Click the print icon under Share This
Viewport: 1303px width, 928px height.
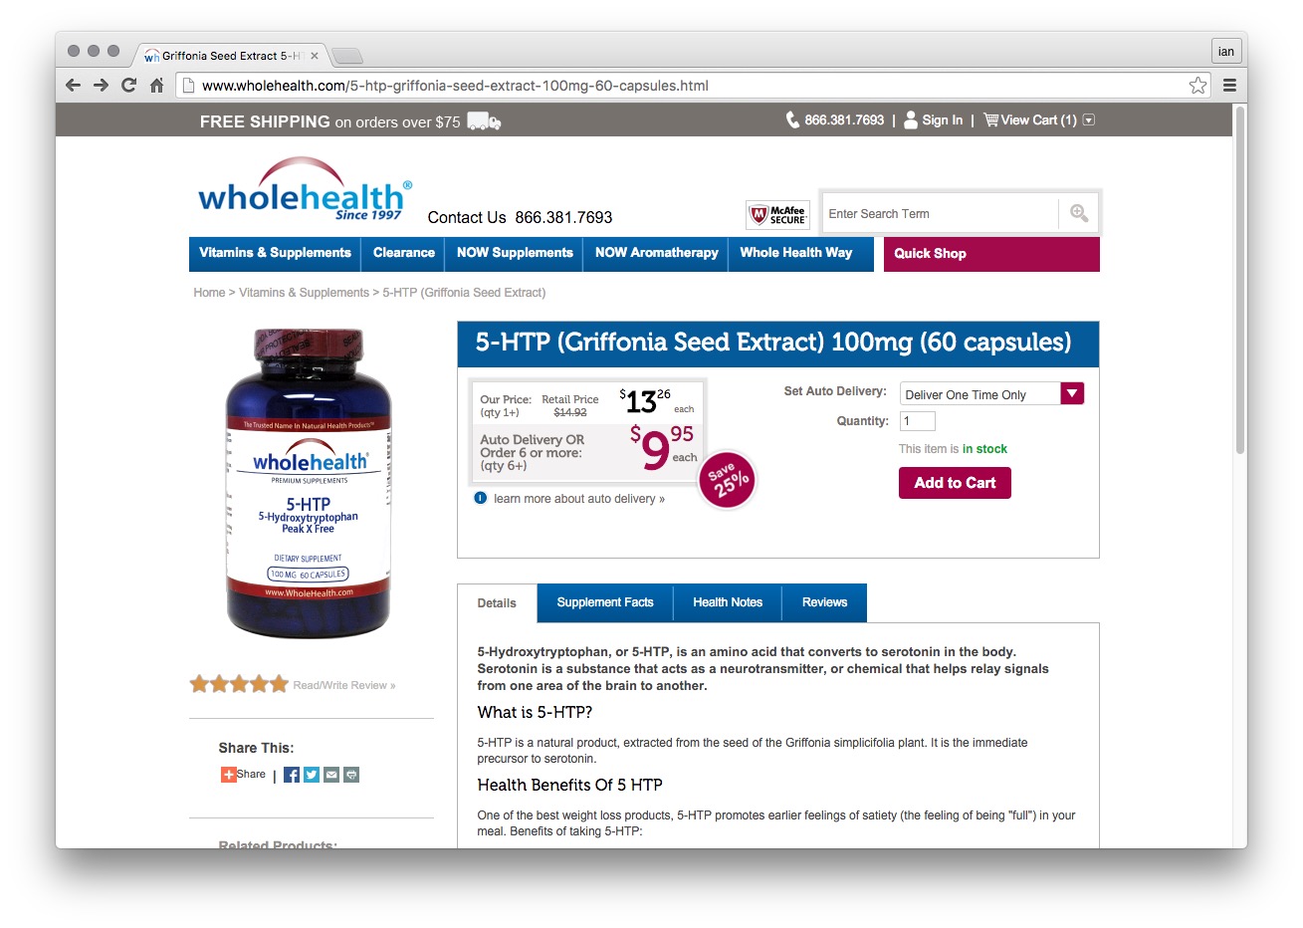[x=351, y=775]
